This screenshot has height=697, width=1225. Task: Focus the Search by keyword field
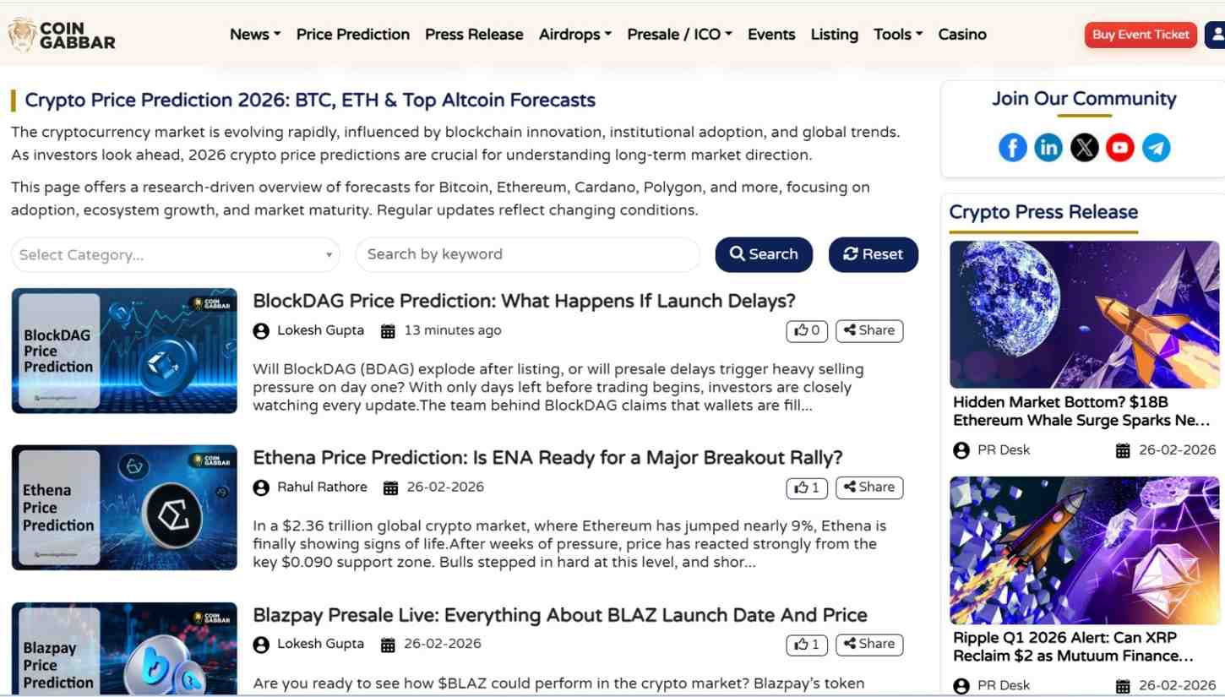528,254
